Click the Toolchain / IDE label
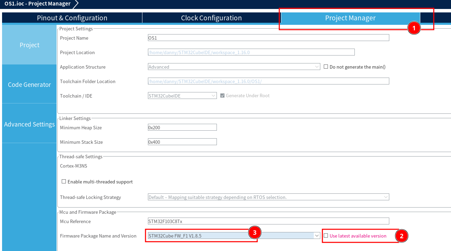Image resolution: width=451 pixels, height=251 pixels. (x=76, y=96)
